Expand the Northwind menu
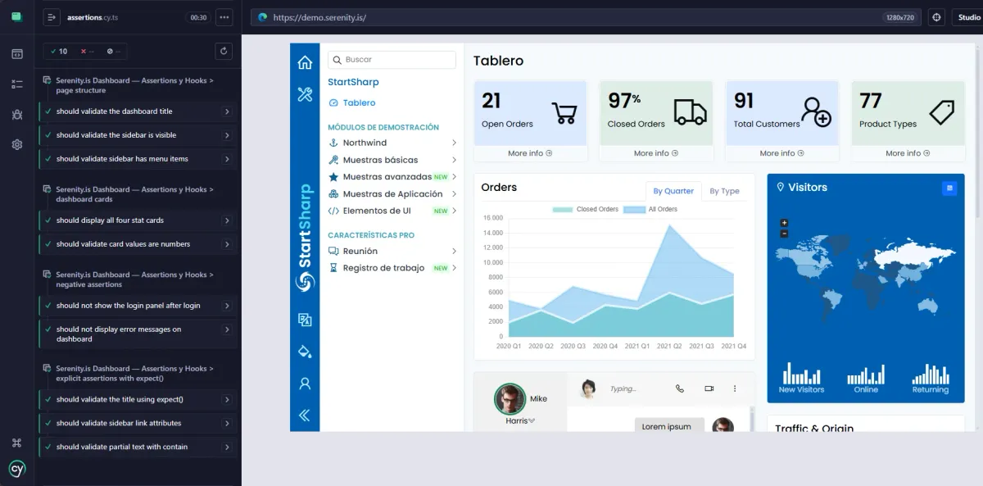983x486 pixels. coord(392,143)
